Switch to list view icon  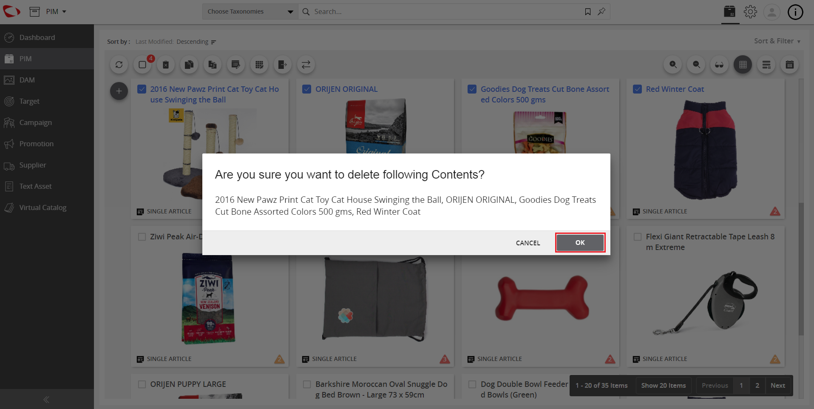pyautogui.click(x=766, y=65)
